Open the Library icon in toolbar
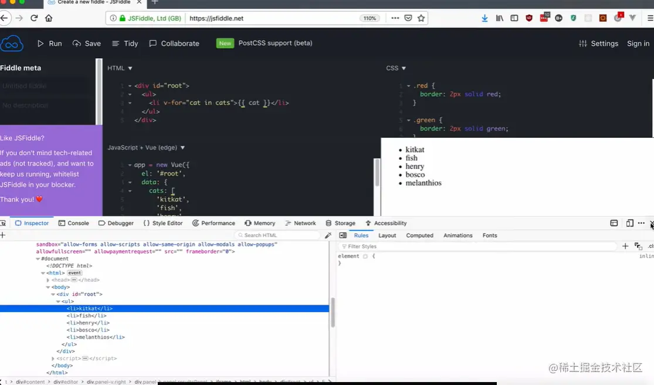 [x=499, y=18]
